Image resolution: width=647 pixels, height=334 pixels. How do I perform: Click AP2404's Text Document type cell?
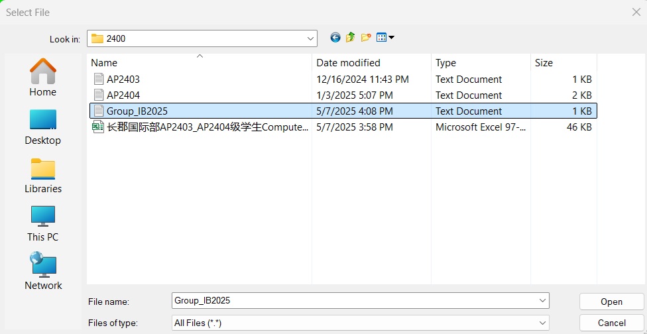pos(469,95)
